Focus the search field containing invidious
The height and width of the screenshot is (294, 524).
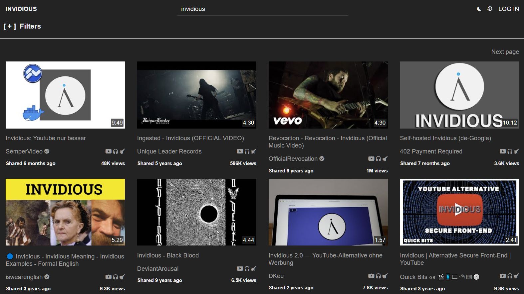[x=262, y=9]
